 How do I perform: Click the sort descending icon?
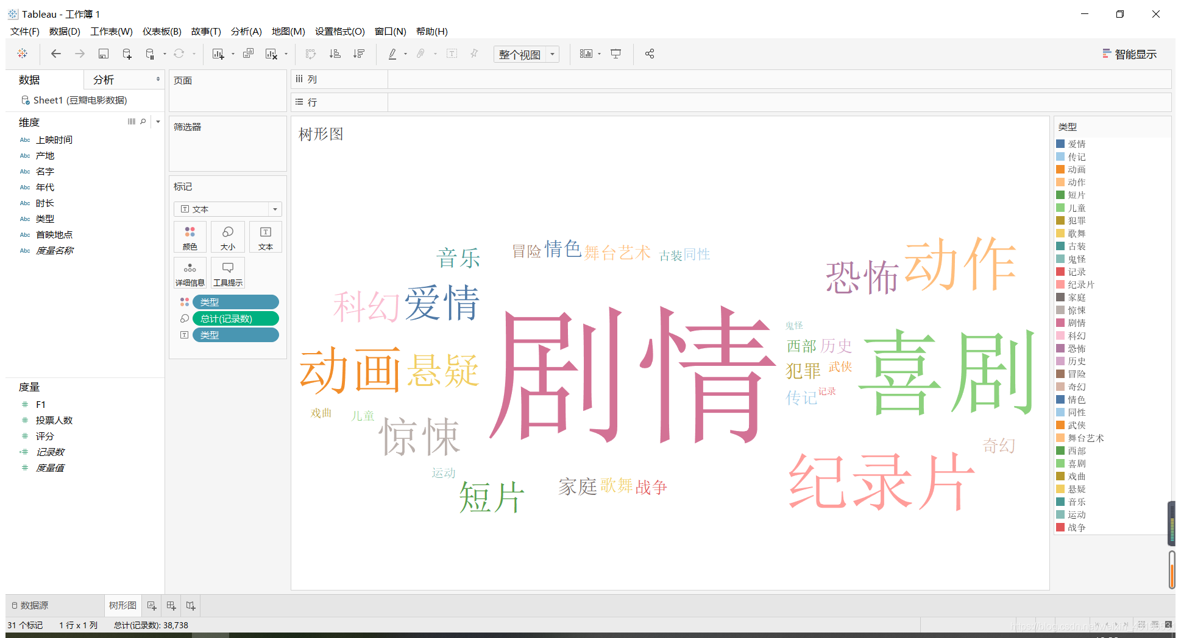click(359, 54)
